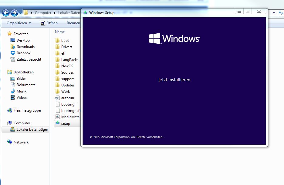Open recent locations dropdown beside nav arrows
This screenshot has width=284, height=185.
coord(20,13)
